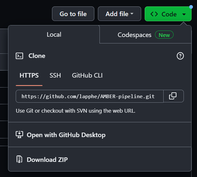Expand the Add file dropdown
Screen dimensions: 197x177
click(119, 14)
